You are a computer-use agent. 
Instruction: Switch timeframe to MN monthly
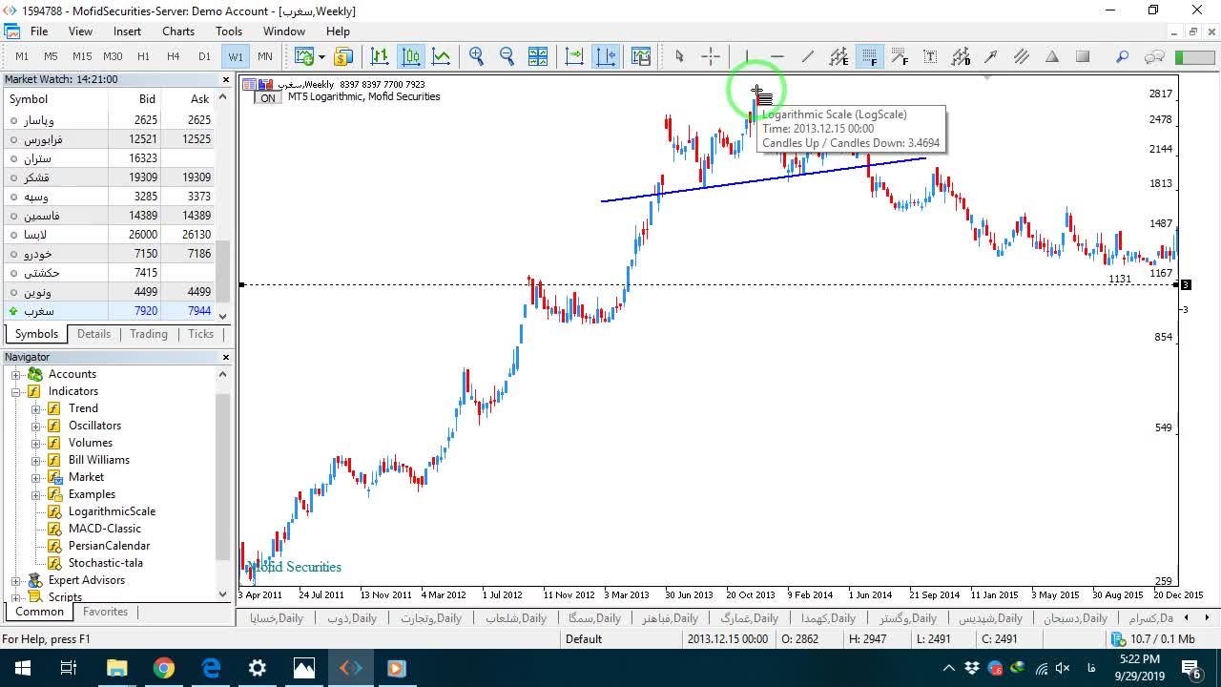(x=265, y=56)
